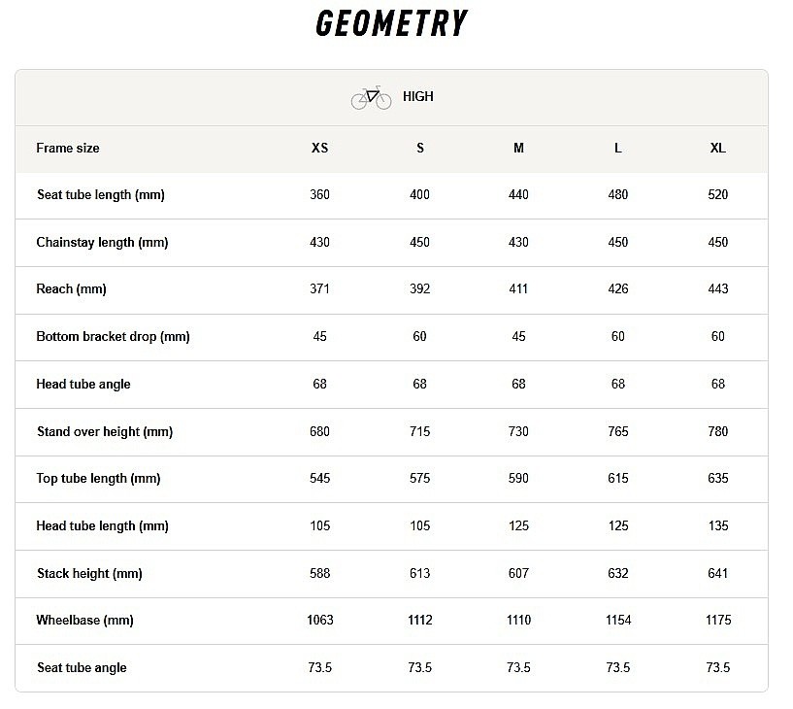Select the XL frame size column header
Viewport: 793px width, 709px height.
[717, 149]
